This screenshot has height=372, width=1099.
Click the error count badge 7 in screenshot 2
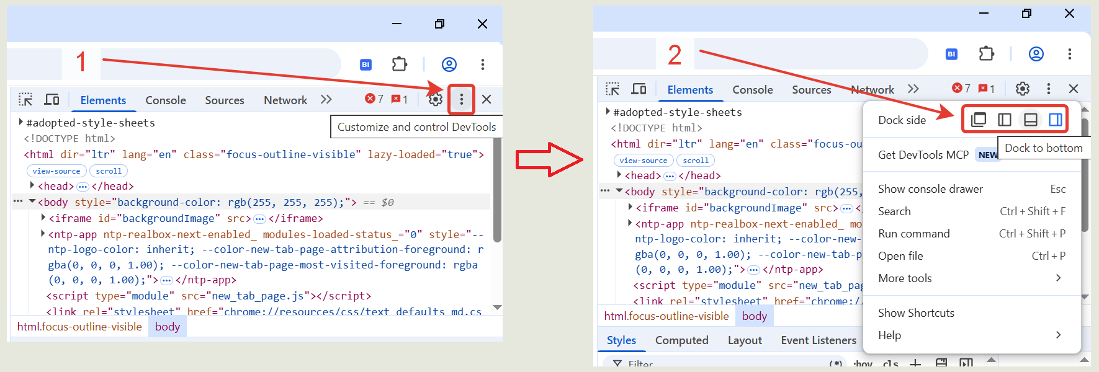pos(961,89)
